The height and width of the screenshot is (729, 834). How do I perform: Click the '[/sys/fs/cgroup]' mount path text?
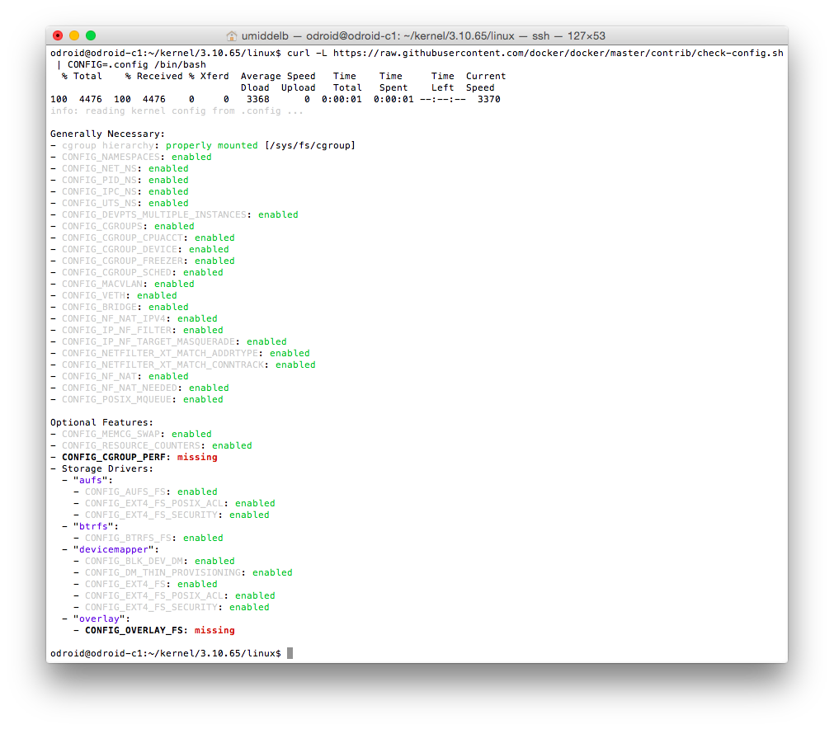[310, 146]
